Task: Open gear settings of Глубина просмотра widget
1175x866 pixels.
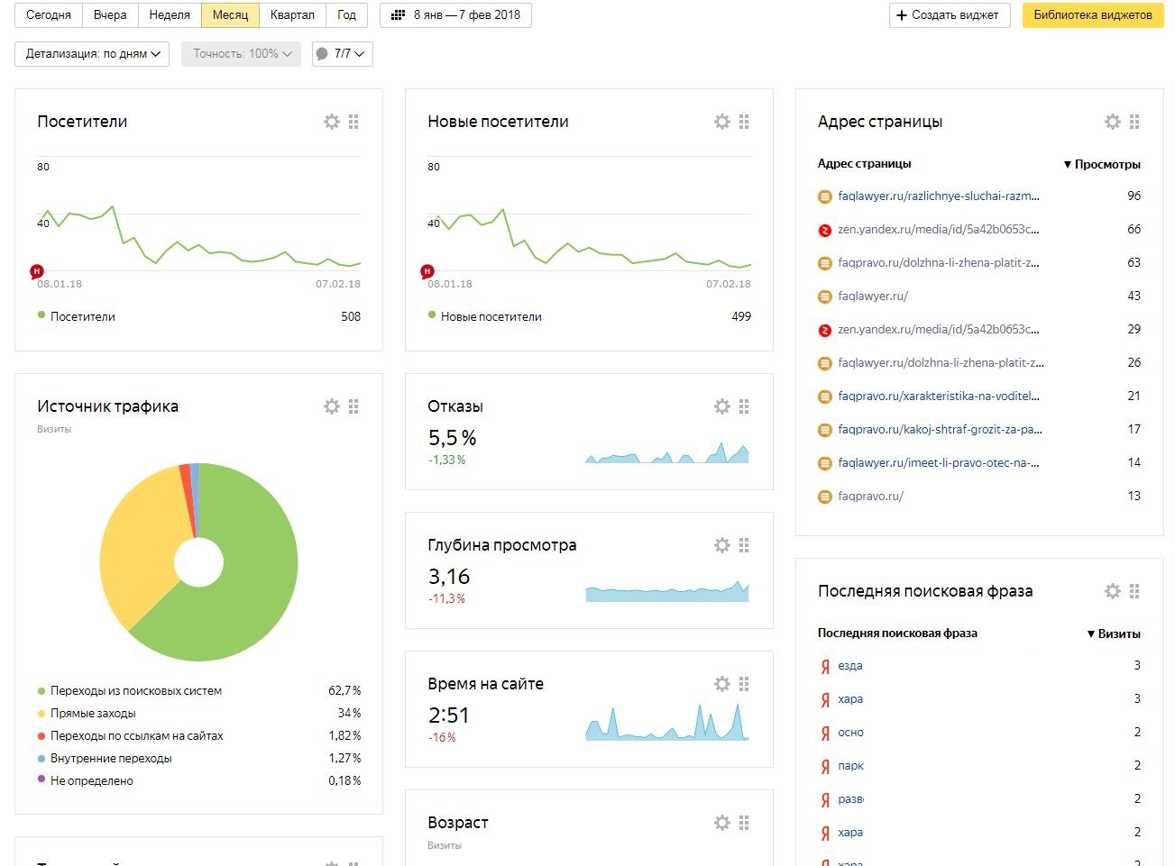Action: (x=722, y=545)
